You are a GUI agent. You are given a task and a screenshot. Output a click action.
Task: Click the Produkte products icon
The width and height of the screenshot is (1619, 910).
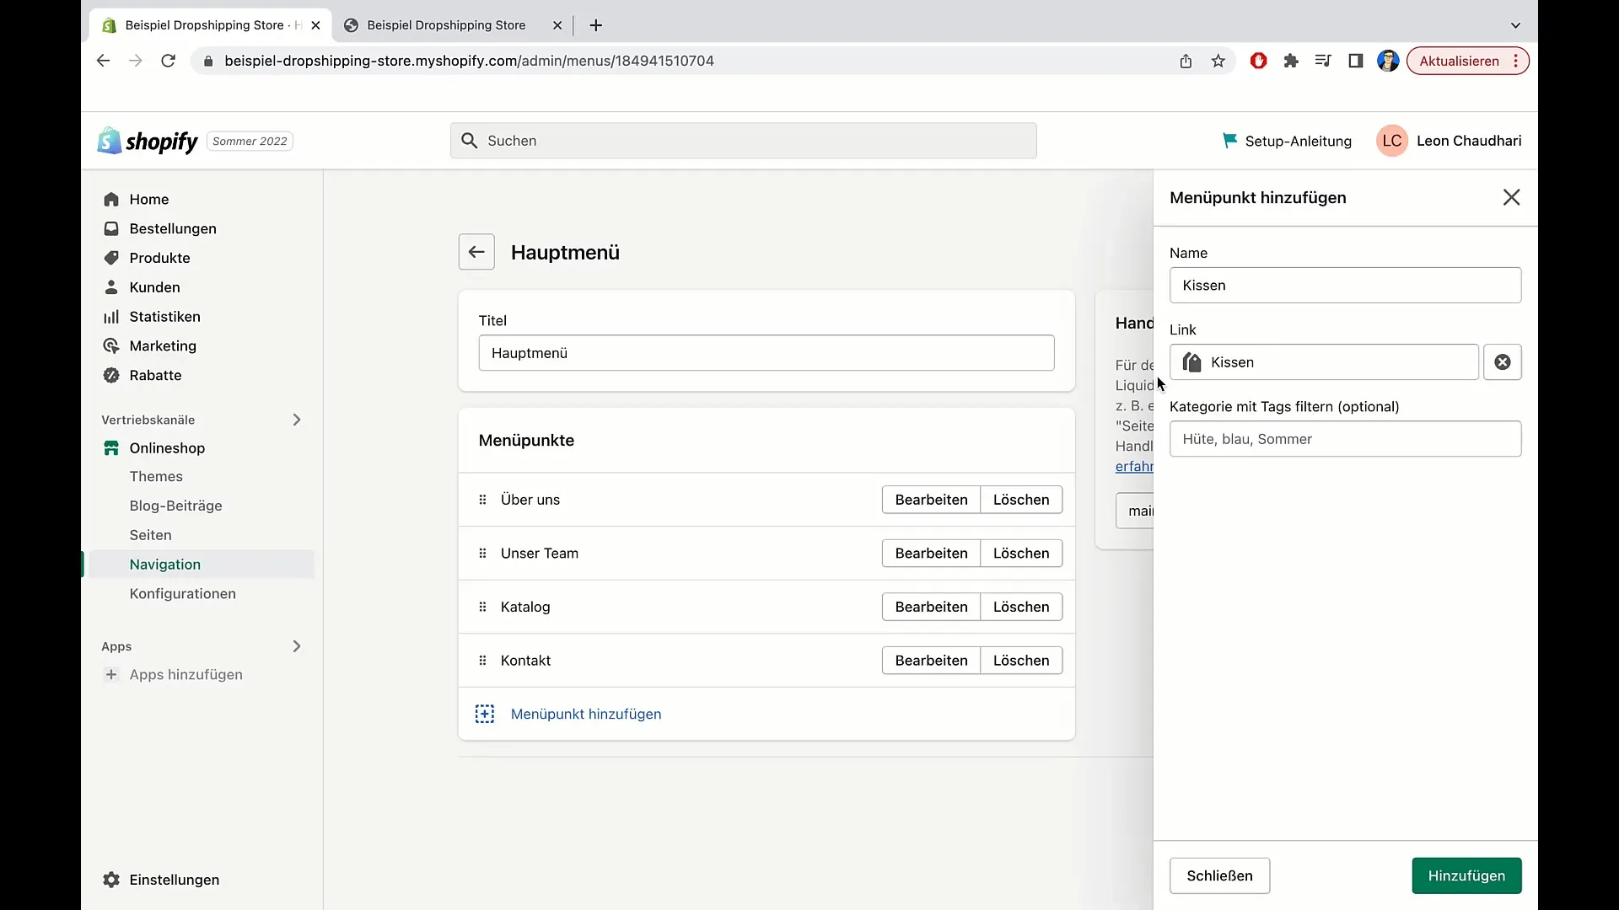tap(110, 258)
